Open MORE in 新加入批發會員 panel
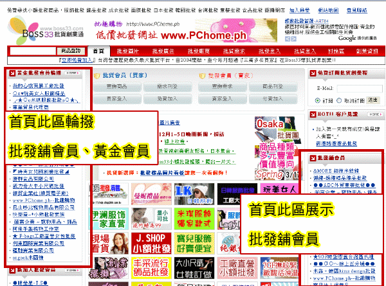 tap(73, 270)
